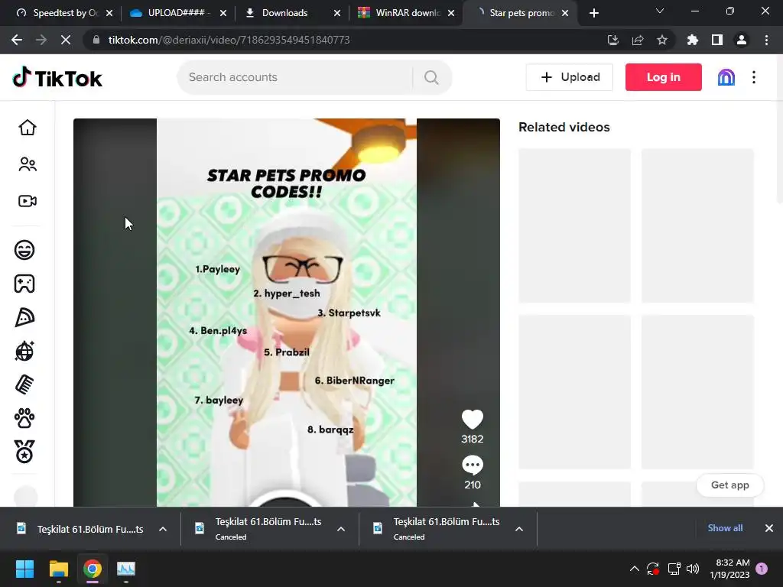The image size is (783, 587).
Task: Click Chrome icon in taskbar
Action: (x=93, y=569)
